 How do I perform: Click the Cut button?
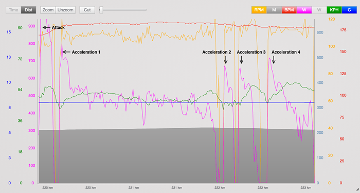pyautogui.click(x=87, y=10)
